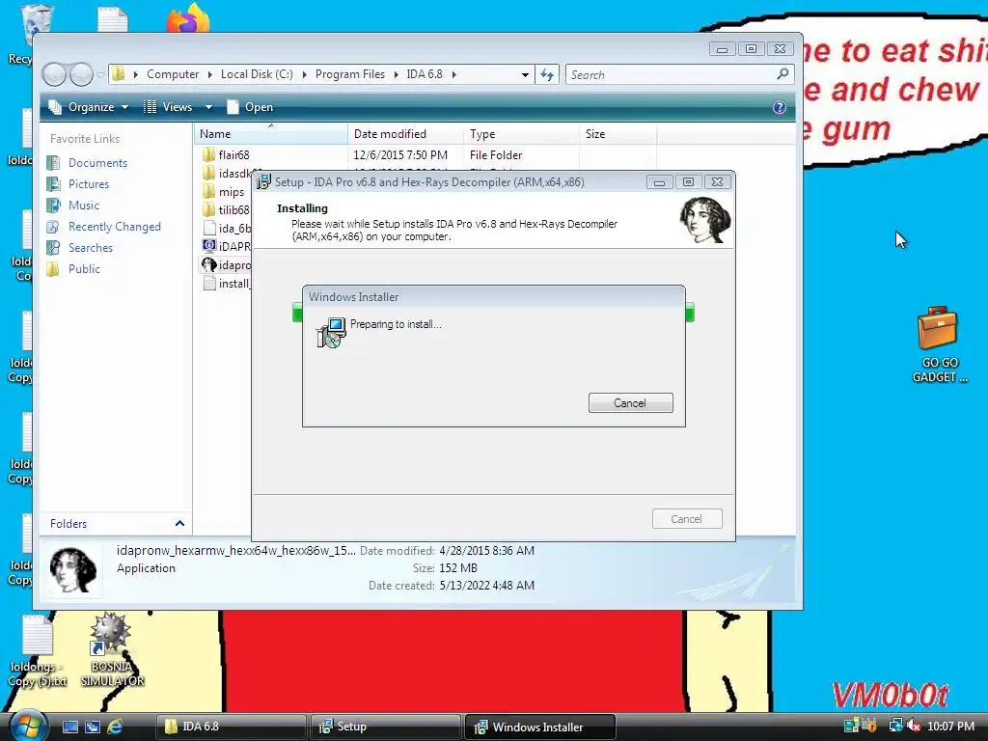Switch to Setup taskbar button

coord(385,727)
